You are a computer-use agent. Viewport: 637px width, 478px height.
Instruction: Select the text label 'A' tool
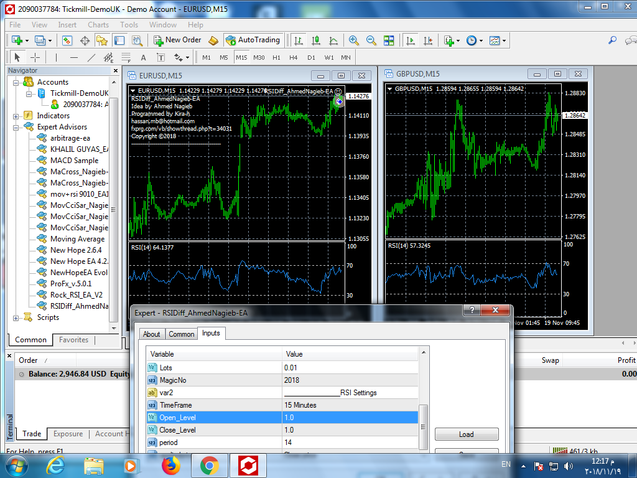(x=143, y=57)
